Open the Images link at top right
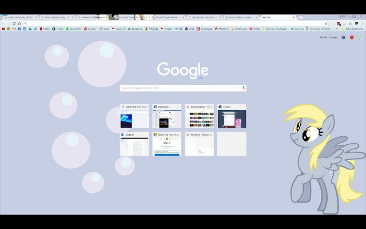 pos(333,37)
